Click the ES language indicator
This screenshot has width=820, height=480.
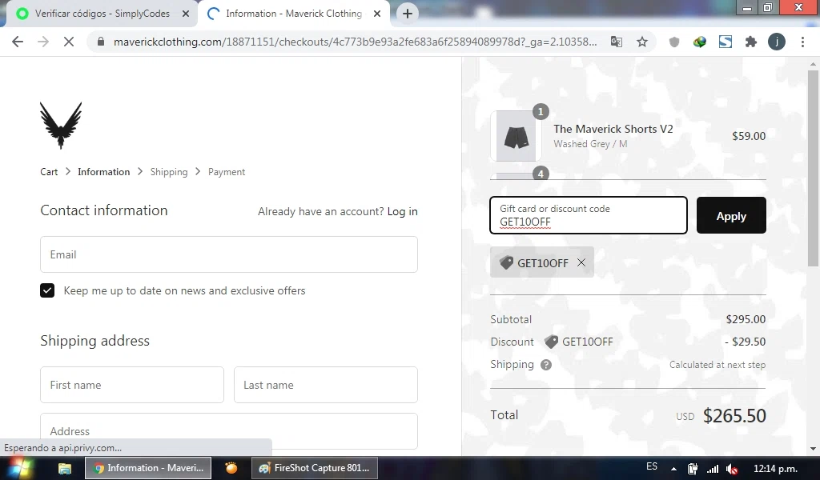pyautogui.click(x=652, y=466)
